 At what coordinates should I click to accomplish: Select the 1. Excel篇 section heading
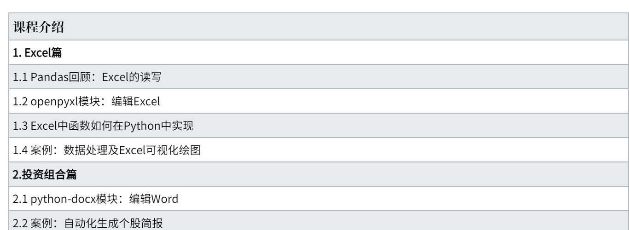pos(314,54)
